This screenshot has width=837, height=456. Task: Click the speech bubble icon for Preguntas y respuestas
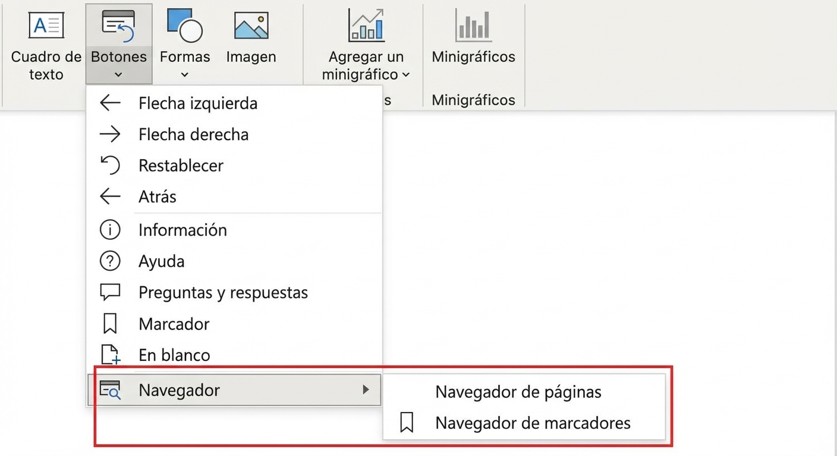[110, 292]
